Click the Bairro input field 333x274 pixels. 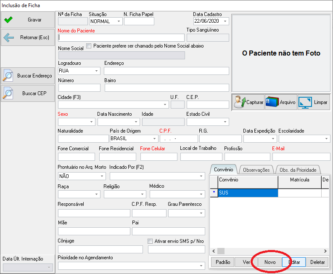[167, 88]
